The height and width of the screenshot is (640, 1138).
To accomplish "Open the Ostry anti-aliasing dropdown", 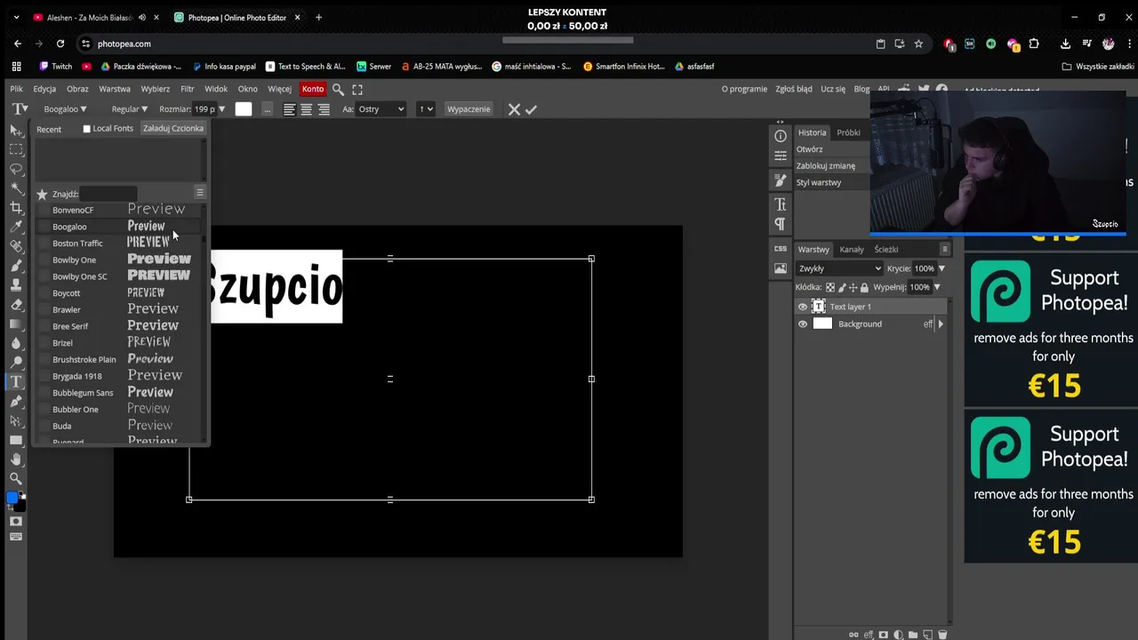I will tap(381, 109).
